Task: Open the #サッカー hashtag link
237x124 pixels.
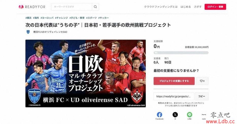Action: [x=104, y=18]
